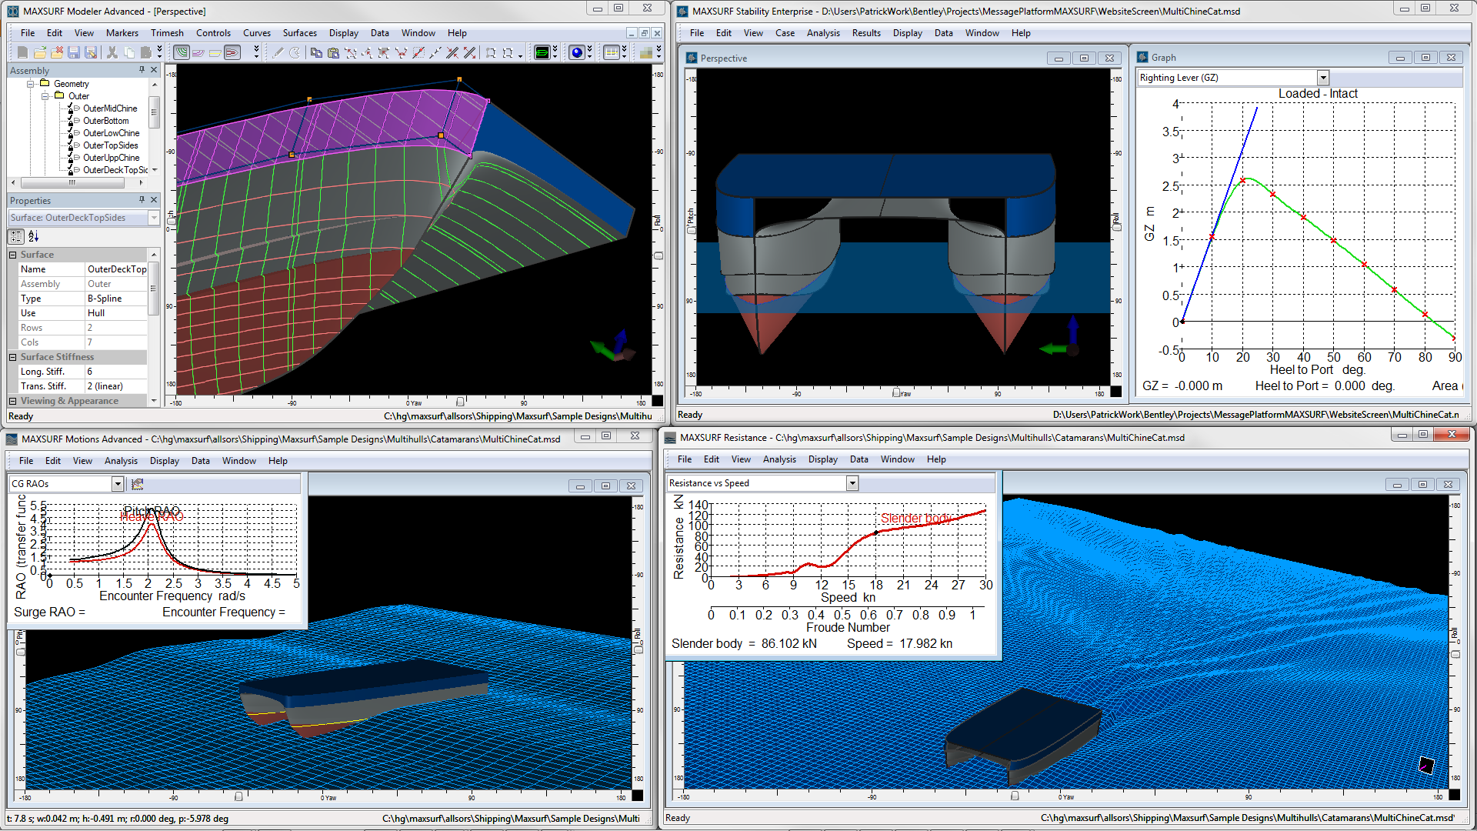Click the Trans. Stiff. value 2 (linear)
Screen dimensions: 1477x831
[115, 386]
